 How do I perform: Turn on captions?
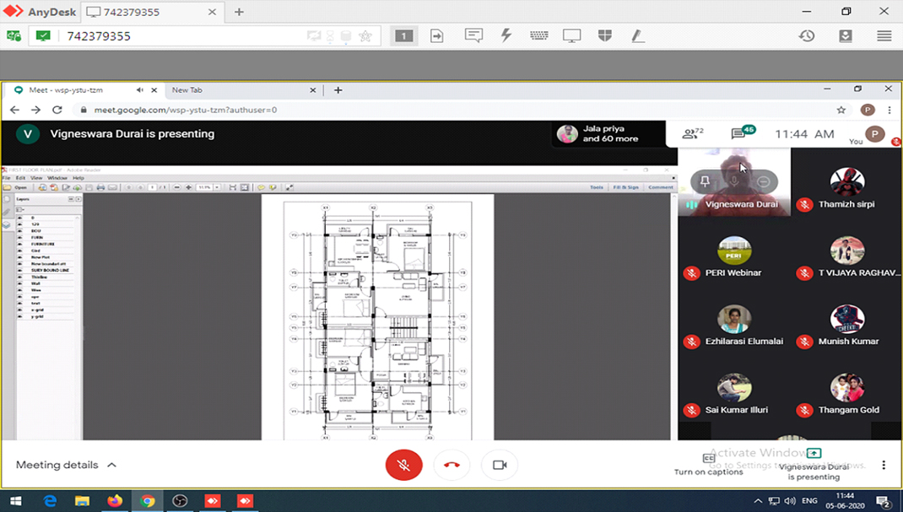(x=709, y=463)
